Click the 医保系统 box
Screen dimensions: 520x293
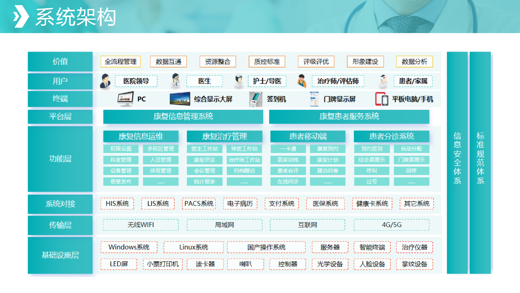(x=325, y=204)
